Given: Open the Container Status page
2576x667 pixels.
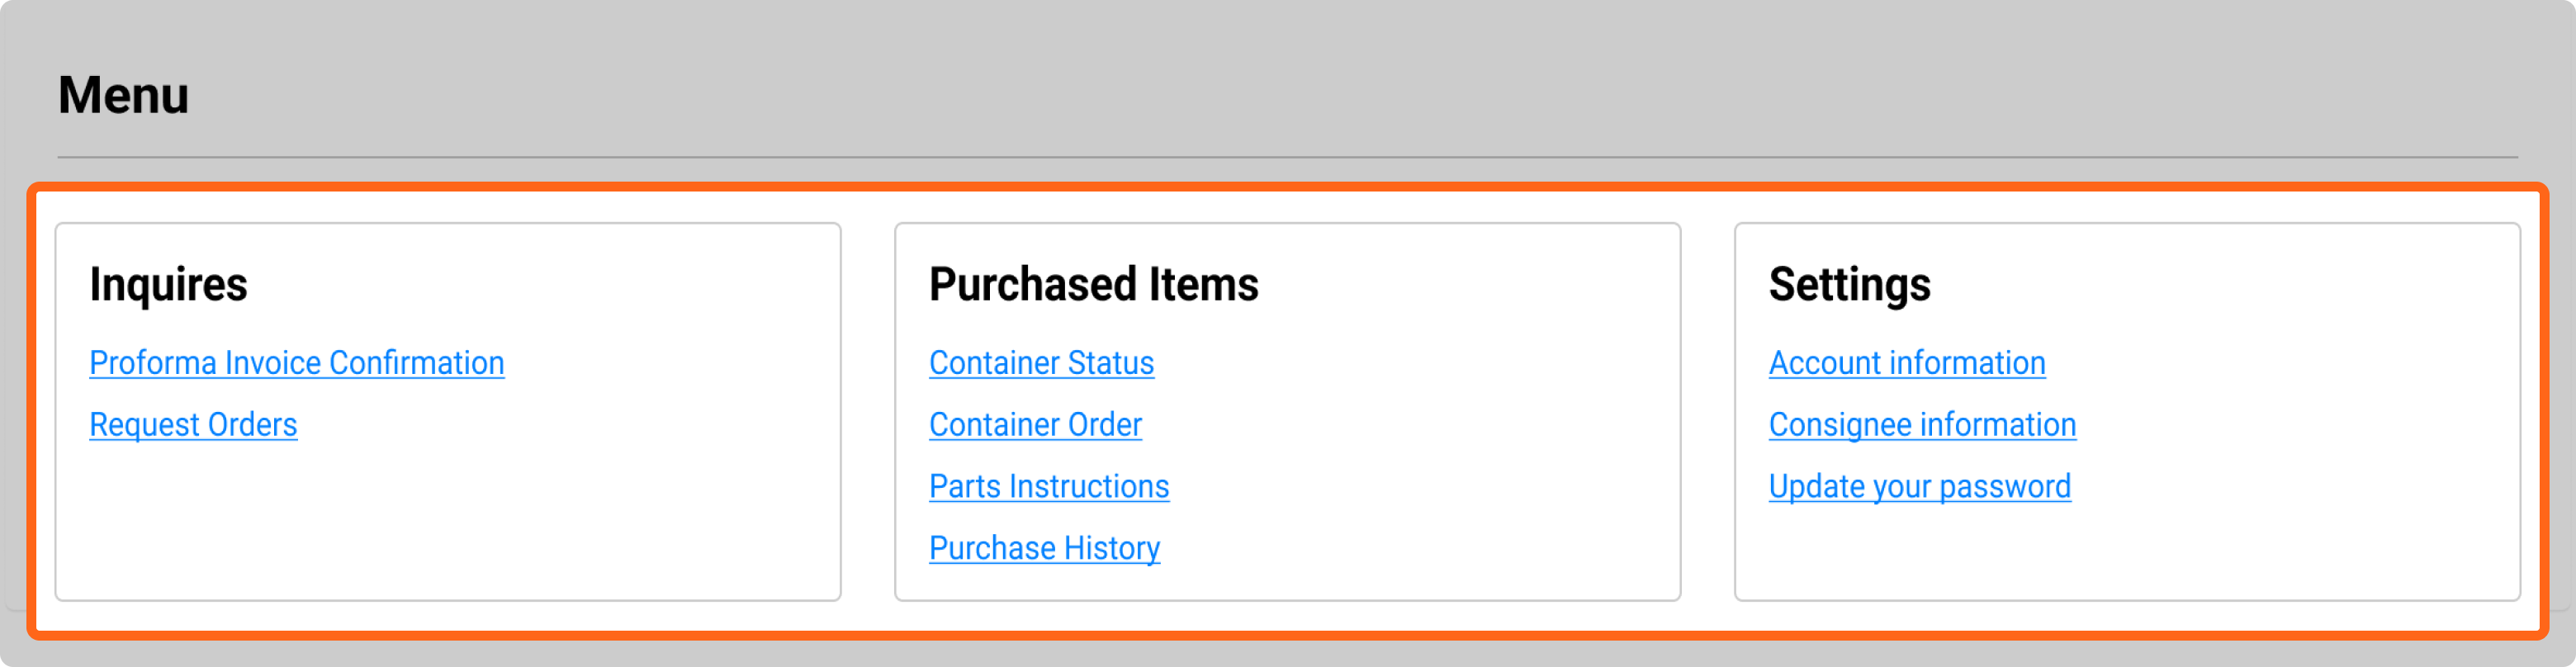Looking at the screenshot, I should [1041, 363].
